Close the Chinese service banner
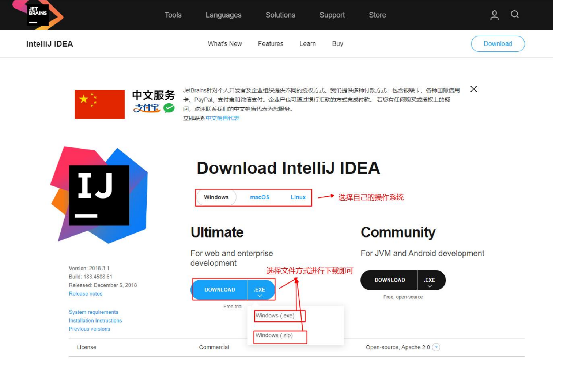Screen dimensions: 567x370 [x=473, y=89]
